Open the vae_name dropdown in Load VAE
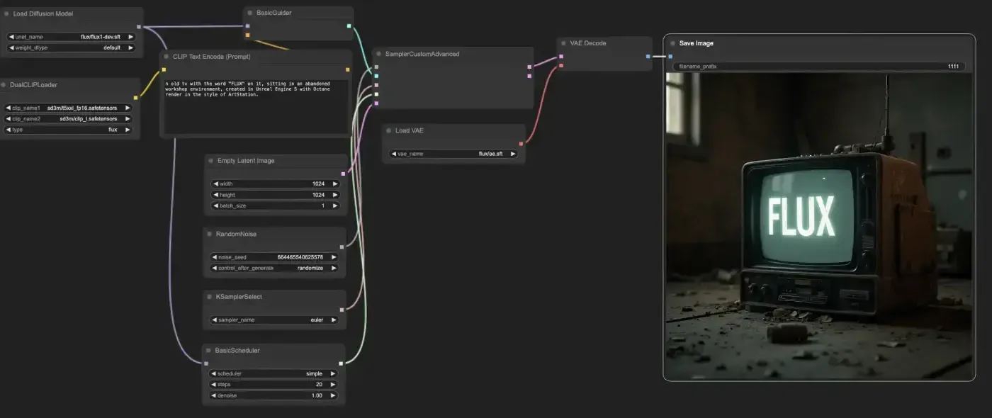Image resolution: width=992 pixels, height=418 pixels. [x=453, y=154]
